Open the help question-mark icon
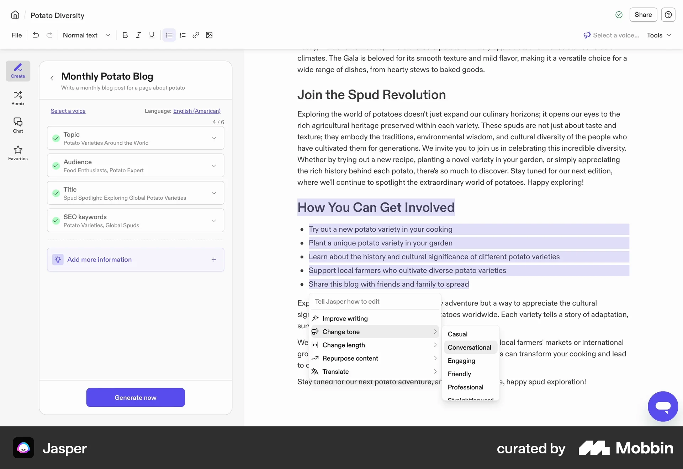 click(x=668, y=15)
